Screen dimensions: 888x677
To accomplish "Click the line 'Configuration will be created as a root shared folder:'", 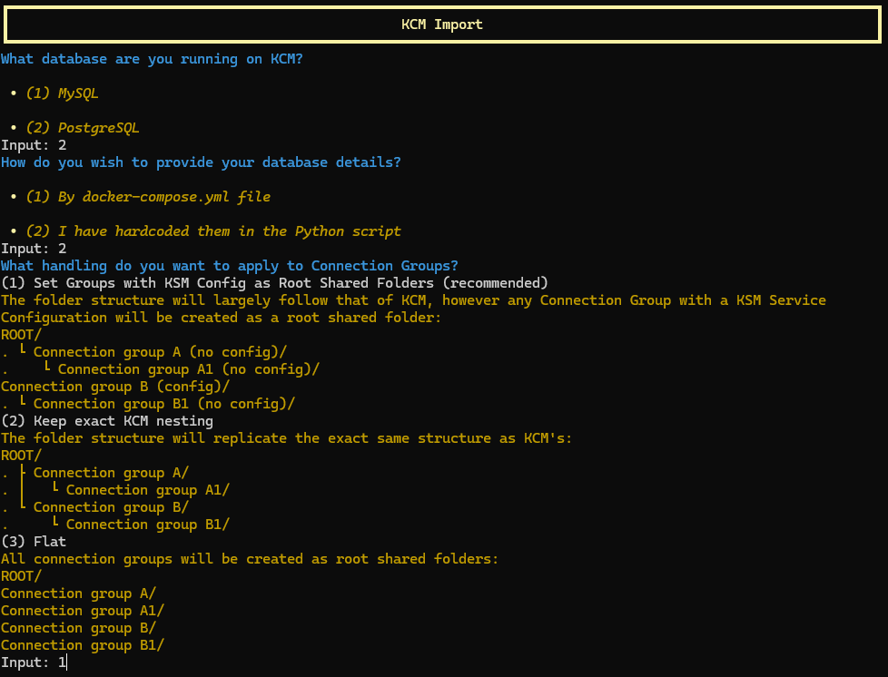I will click(221, 318).
